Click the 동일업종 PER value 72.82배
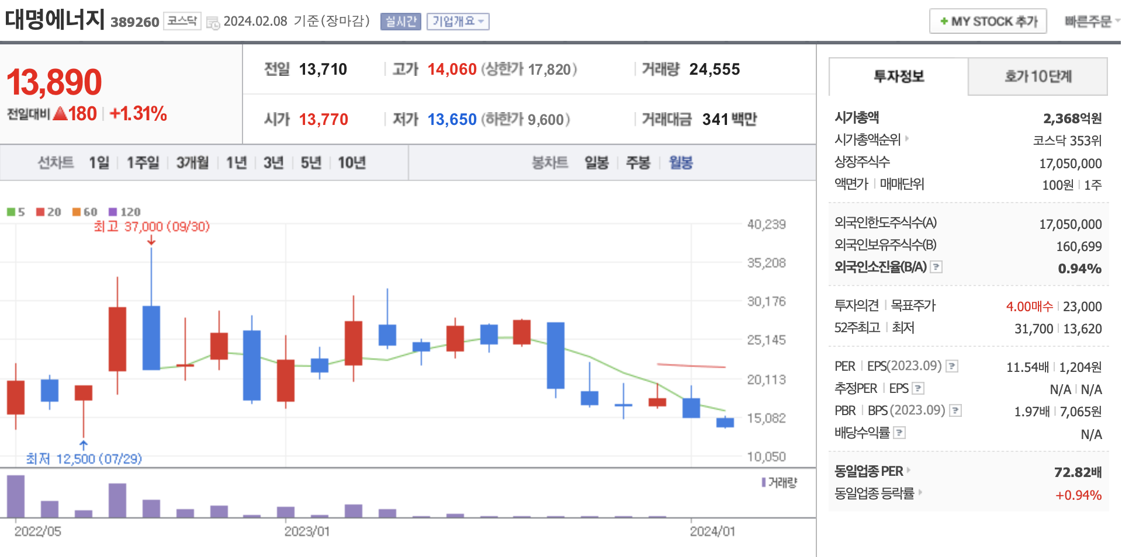The height and width of the screenshot is (557, 1122). click(x=1078, y=472)
